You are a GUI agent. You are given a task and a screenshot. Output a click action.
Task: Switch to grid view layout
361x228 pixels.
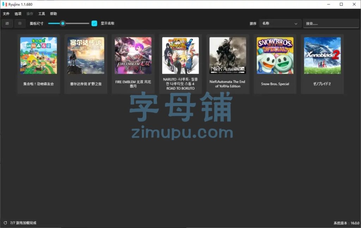[x=20, y=24]
